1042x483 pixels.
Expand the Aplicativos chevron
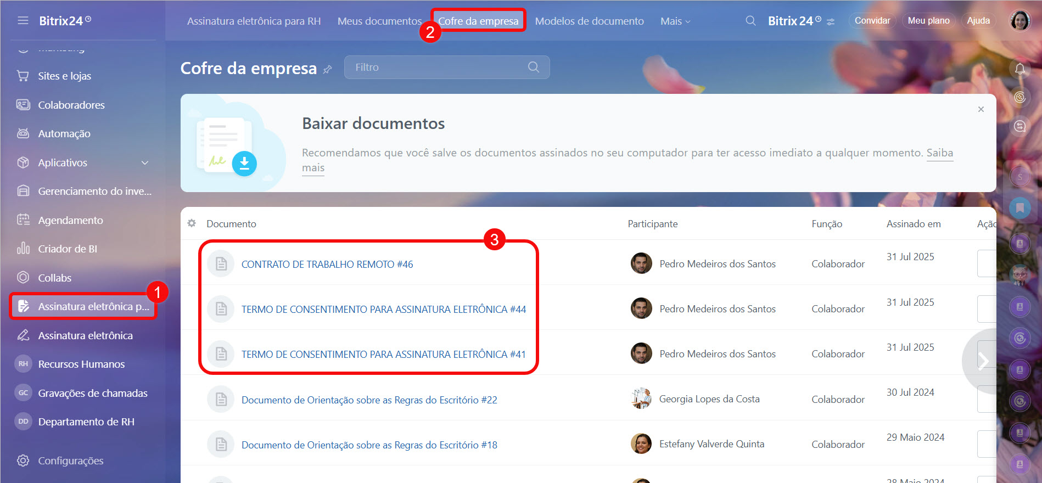pyautogui.click(x=145, y=162)
